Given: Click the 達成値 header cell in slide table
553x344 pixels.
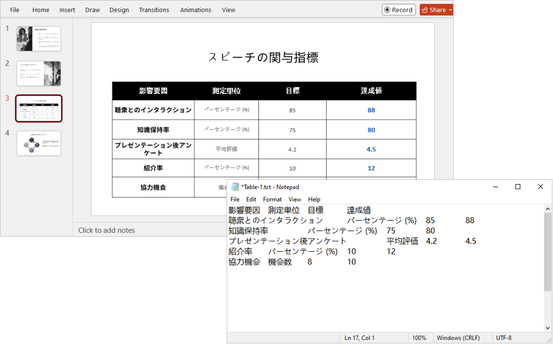Looking at the screenshot, I should (x=371, y=91).
